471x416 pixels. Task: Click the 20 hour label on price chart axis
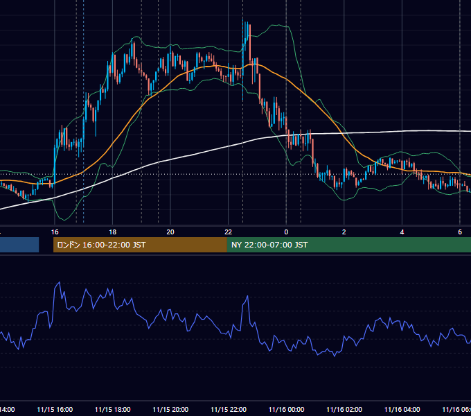170,232
